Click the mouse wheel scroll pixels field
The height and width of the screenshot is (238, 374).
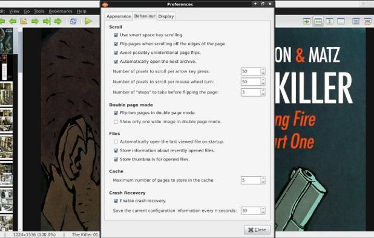(251, 82)
